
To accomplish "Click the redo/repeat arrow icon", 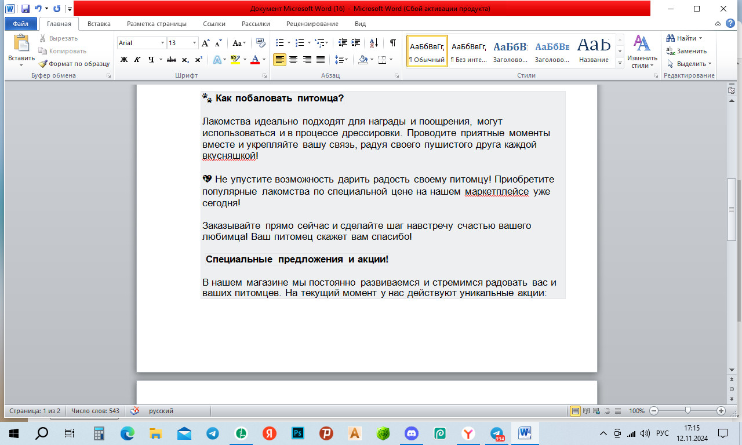I will click(57, 9).
